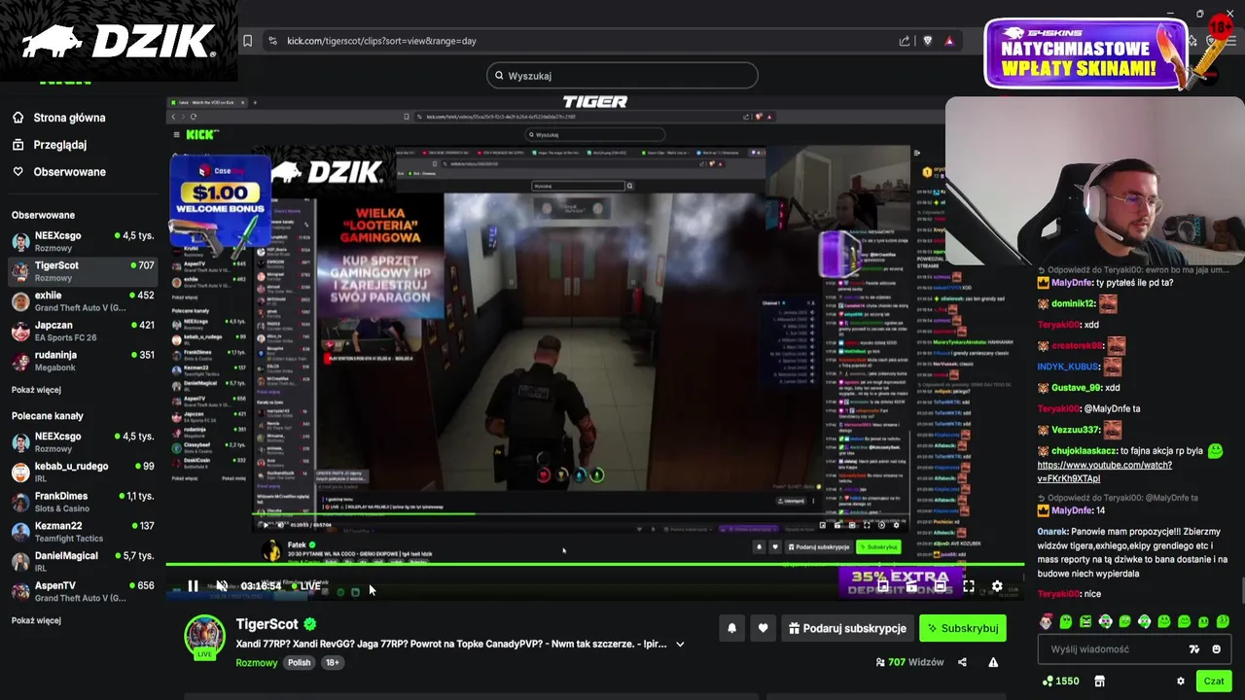Open Japczan channel in sidebar
This screenshot has width=1245, height=700.
tap(83, 331)
